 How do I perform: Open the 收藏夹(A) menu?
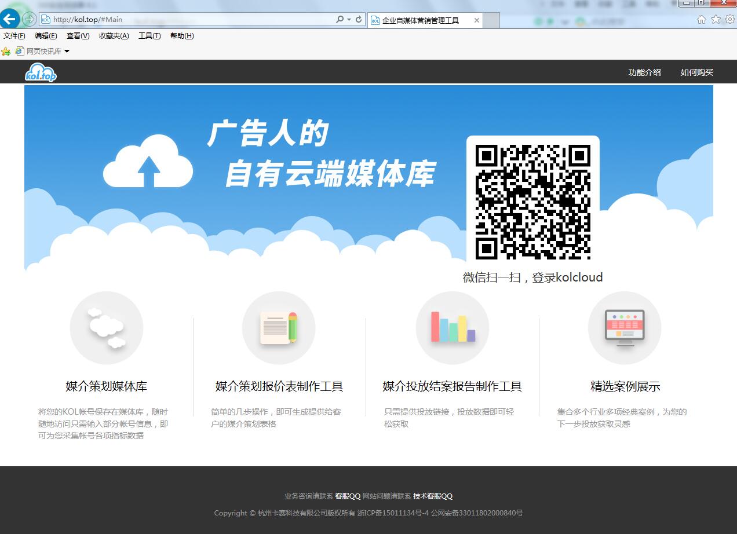point(114,36)
